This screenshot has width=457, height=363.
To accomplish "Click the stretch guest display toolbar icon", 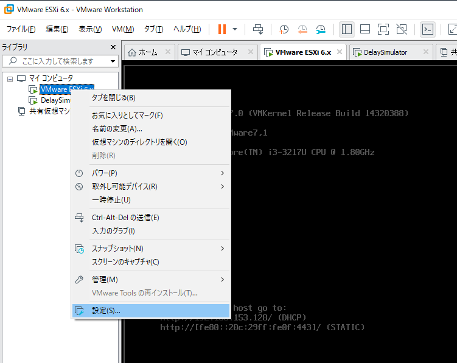I will 452,29.
